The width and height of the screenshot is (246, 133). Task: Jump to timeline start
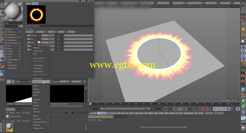165,109
